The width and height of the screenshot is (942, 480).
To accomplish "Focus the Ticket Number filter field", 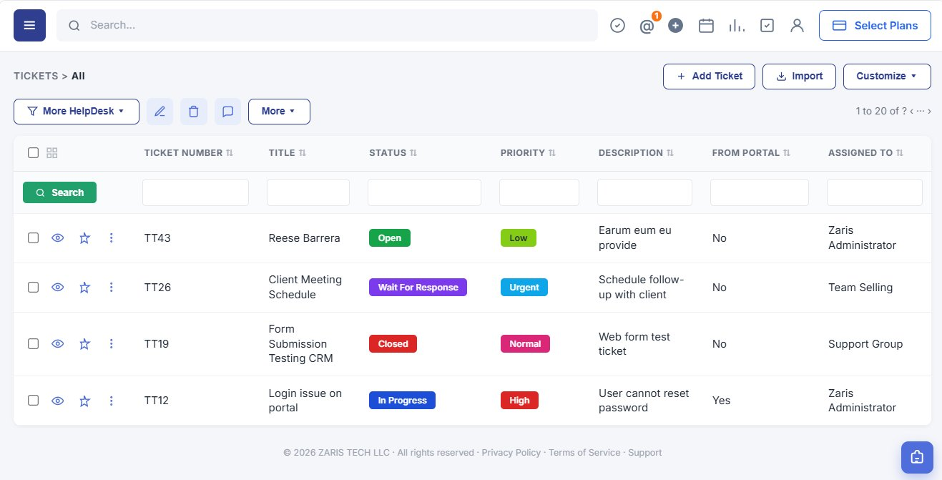I will [x=195, y=192].
